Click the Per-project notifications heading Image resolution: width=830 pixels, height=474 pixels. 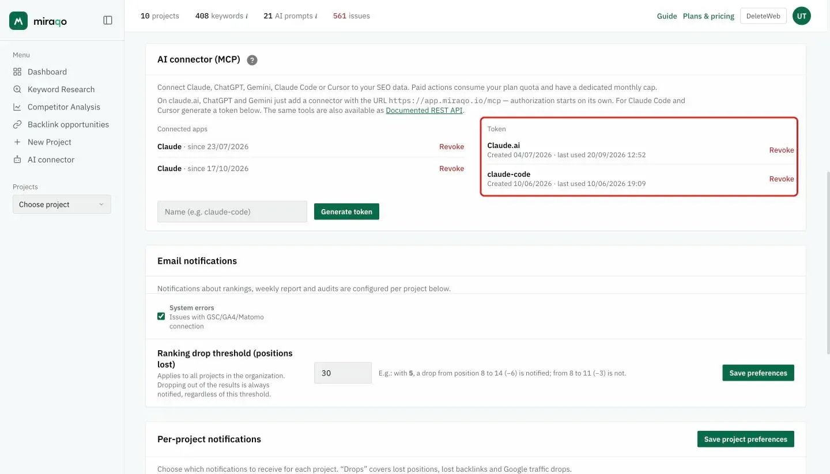(x=209, y=439)
